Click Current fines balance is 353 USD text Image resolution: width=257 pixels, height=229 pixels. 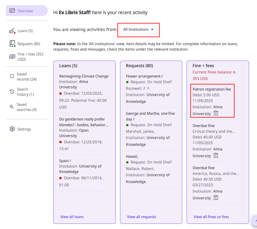tap(214, 75)
